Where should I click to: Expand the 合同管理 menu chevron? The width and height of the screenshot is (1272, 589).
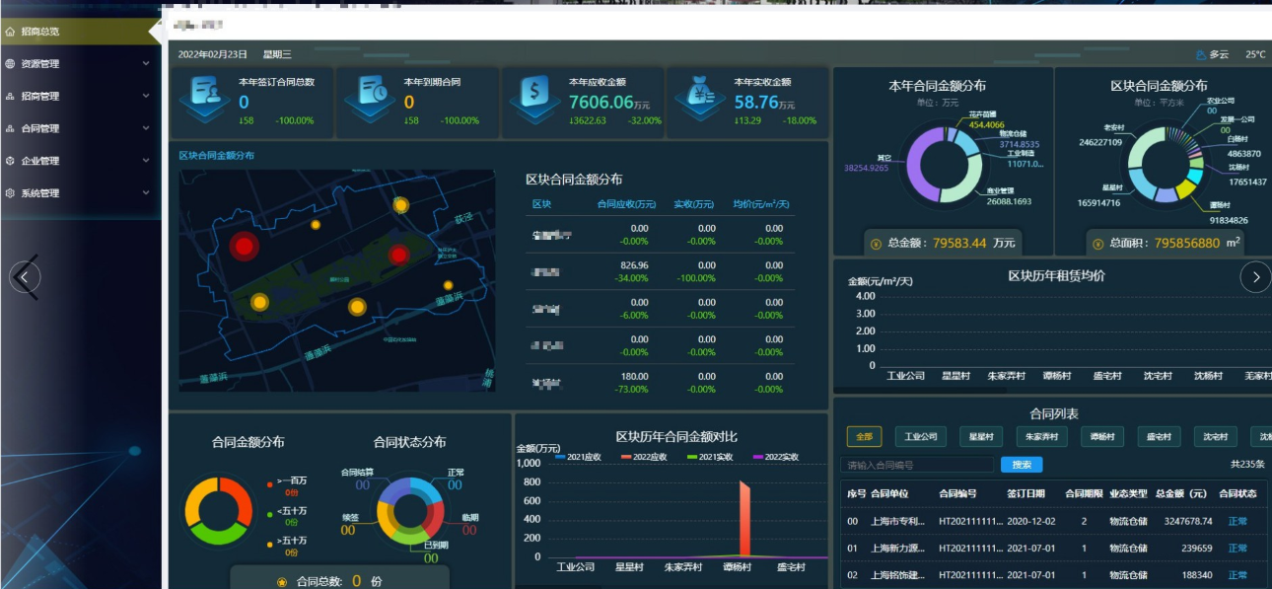click(x=146, y=128)
